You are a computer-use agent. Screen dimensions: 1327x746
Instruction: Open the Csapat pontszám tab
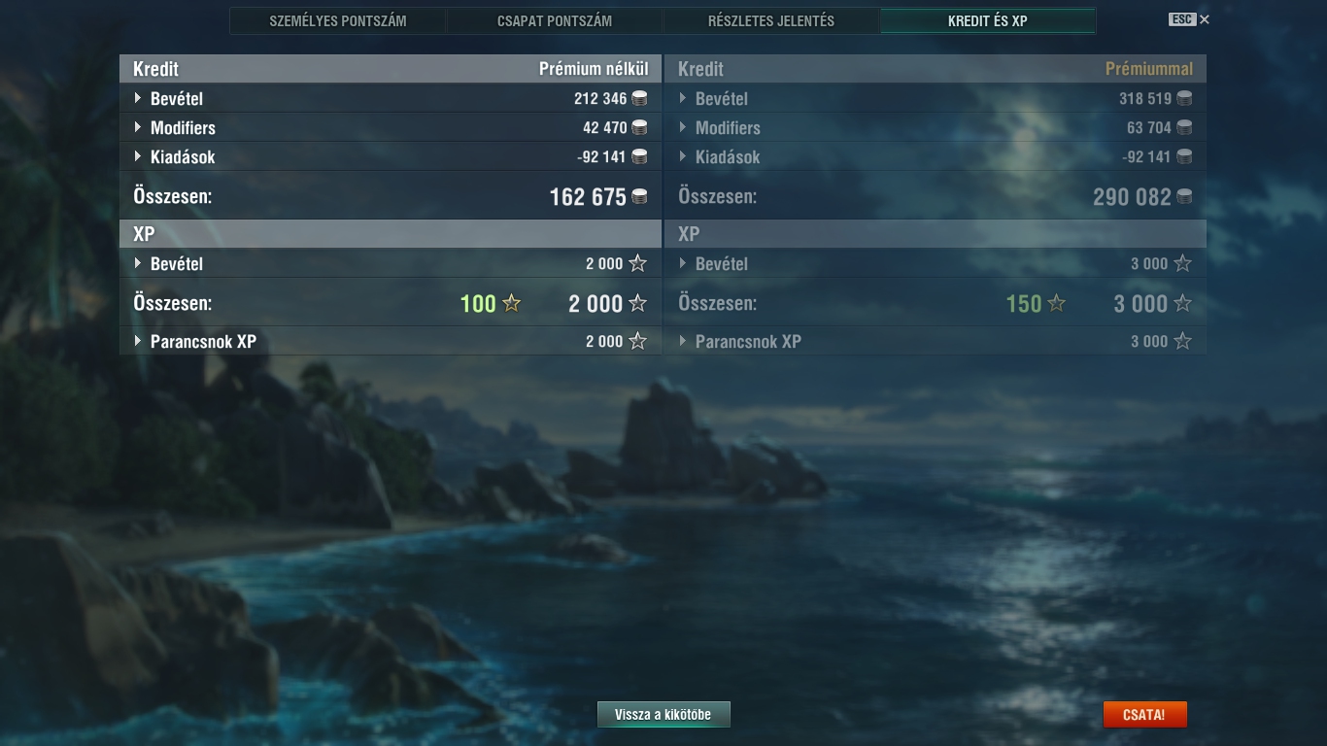(555, 20)
